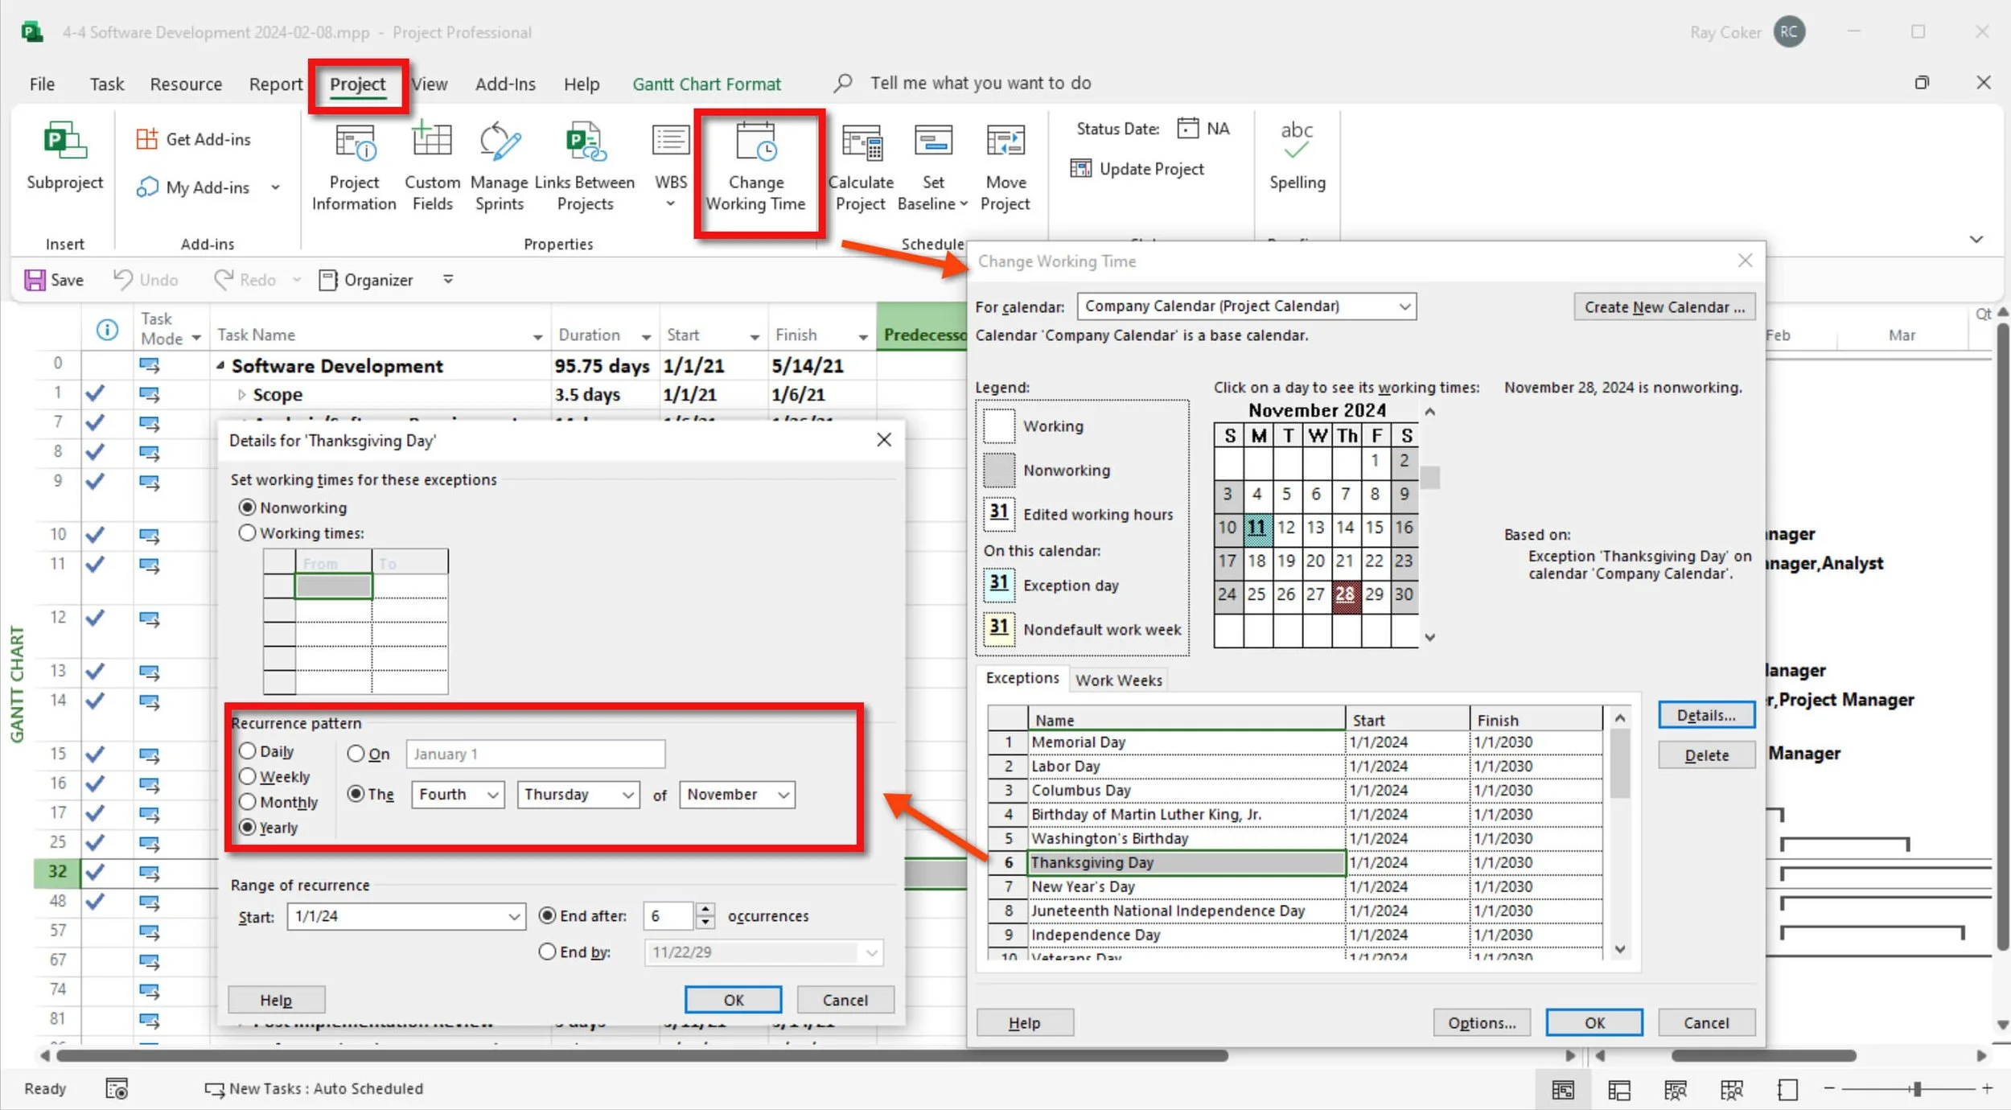Click the zoom slider in status bar

click(1917, 1089)
